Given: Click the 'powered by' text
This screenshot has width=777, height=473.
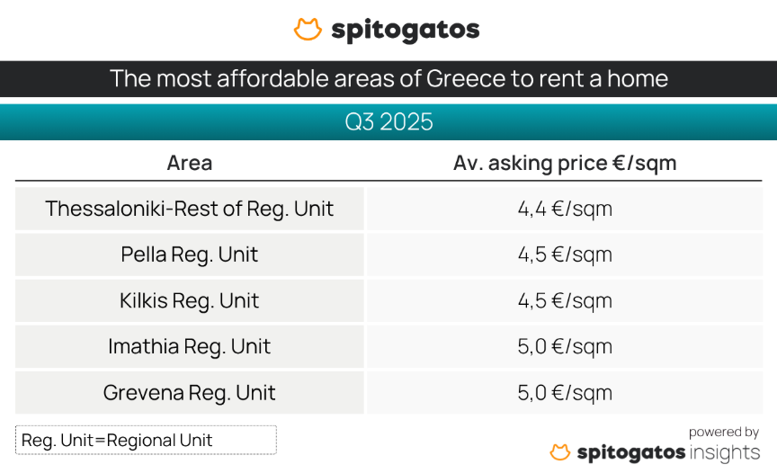Looking at the screenshot, I should pos(724,433).
